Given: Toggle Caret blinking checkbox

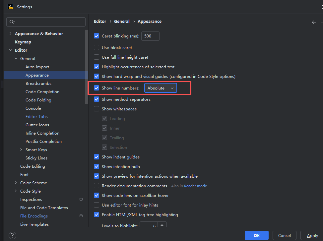Looking at the screenshot, I should tap(97, 36).
